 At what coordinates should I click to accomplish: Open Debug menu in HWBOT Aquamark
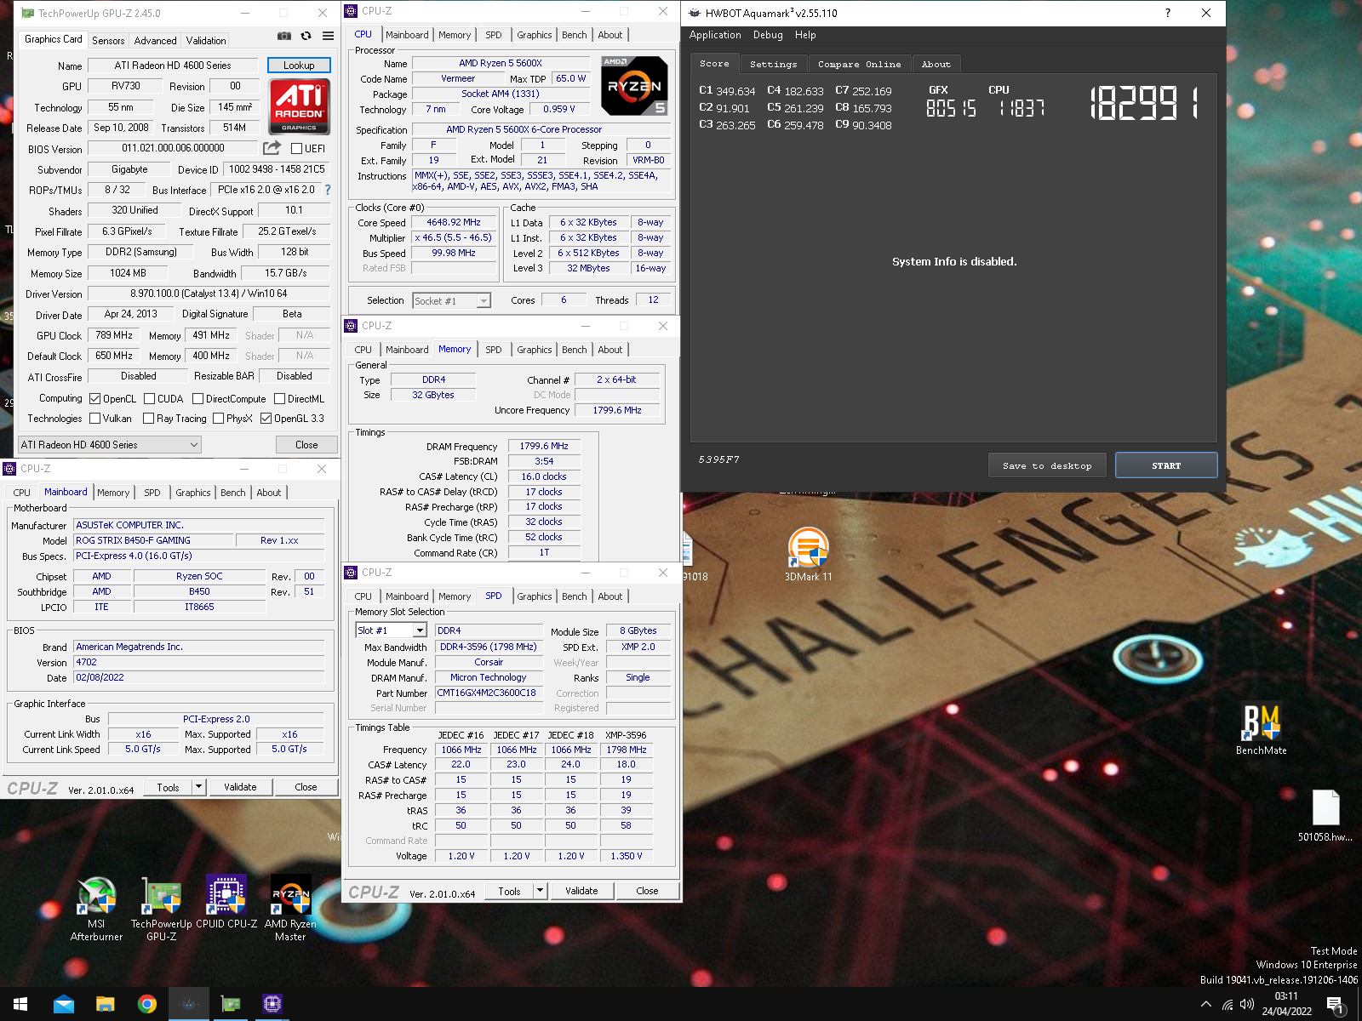coord(768,35)
